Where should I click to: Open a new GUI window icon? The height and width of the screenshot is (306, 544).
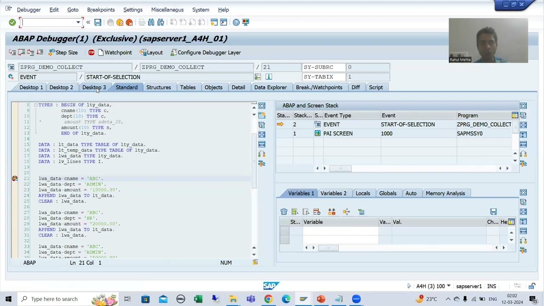coord(214,22)
